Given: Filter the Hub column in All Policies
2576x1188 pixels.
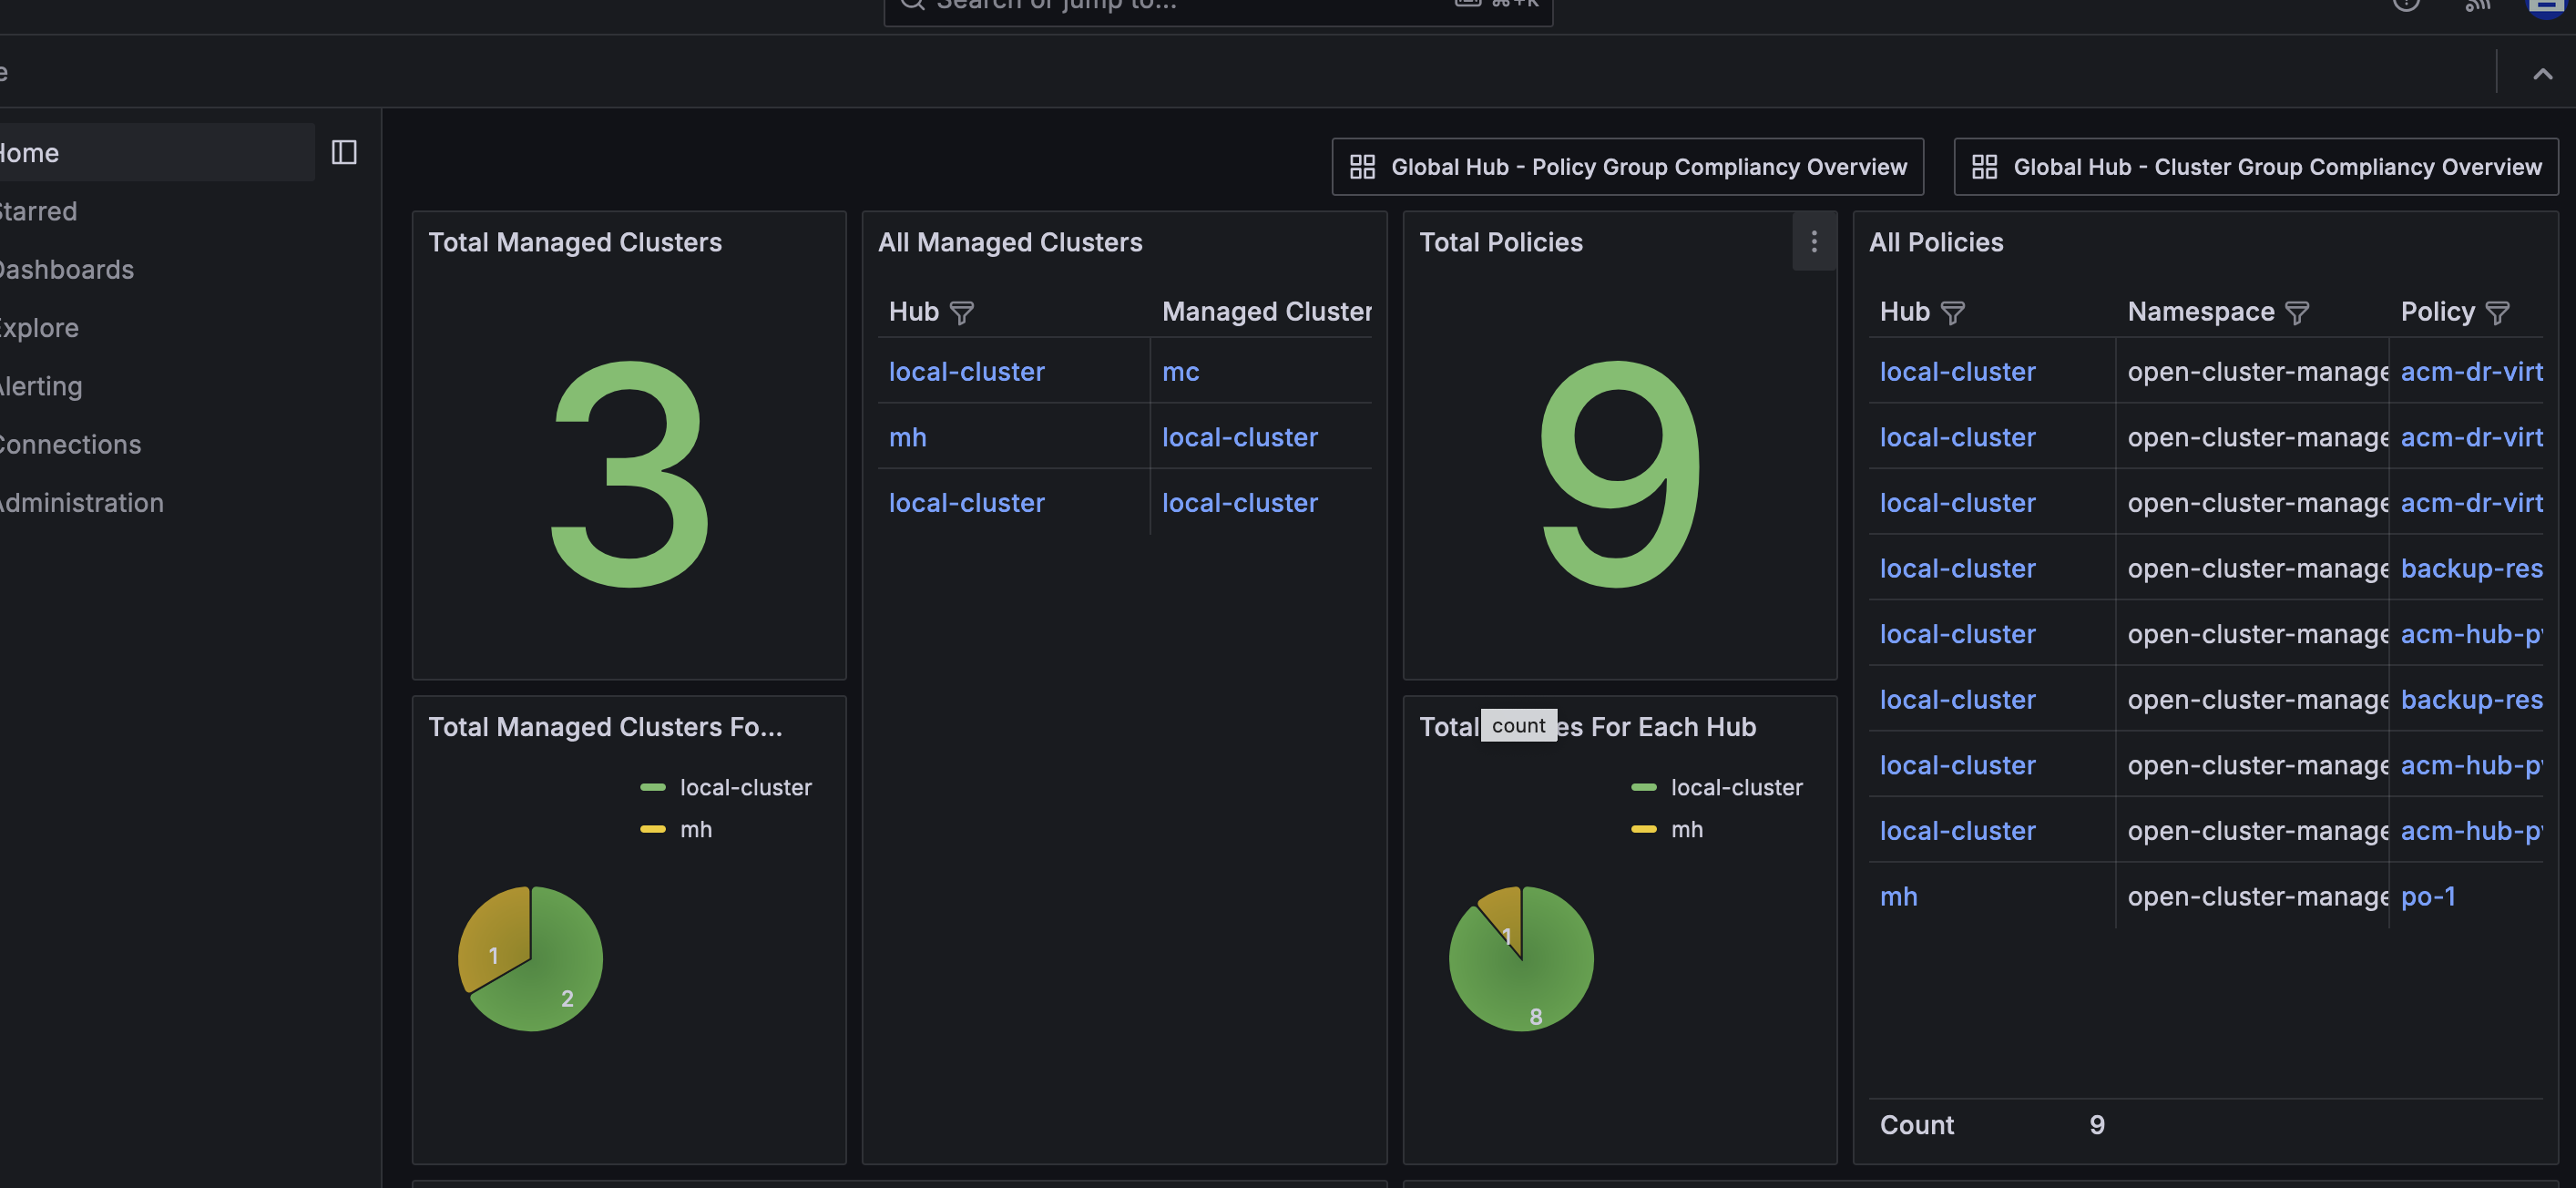Looking at the screenshot, I should tap(1952, 313).
